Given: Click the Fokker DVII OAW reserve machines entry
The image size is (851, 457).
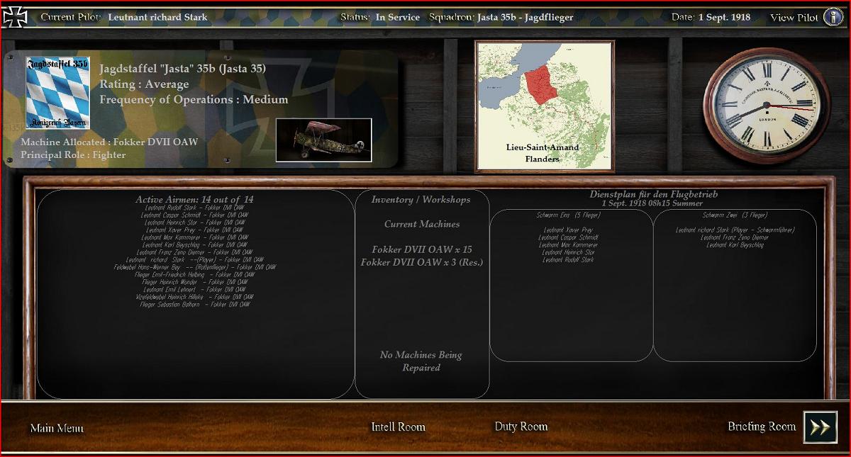Looking at the screenshot, I should click(421, 262).
